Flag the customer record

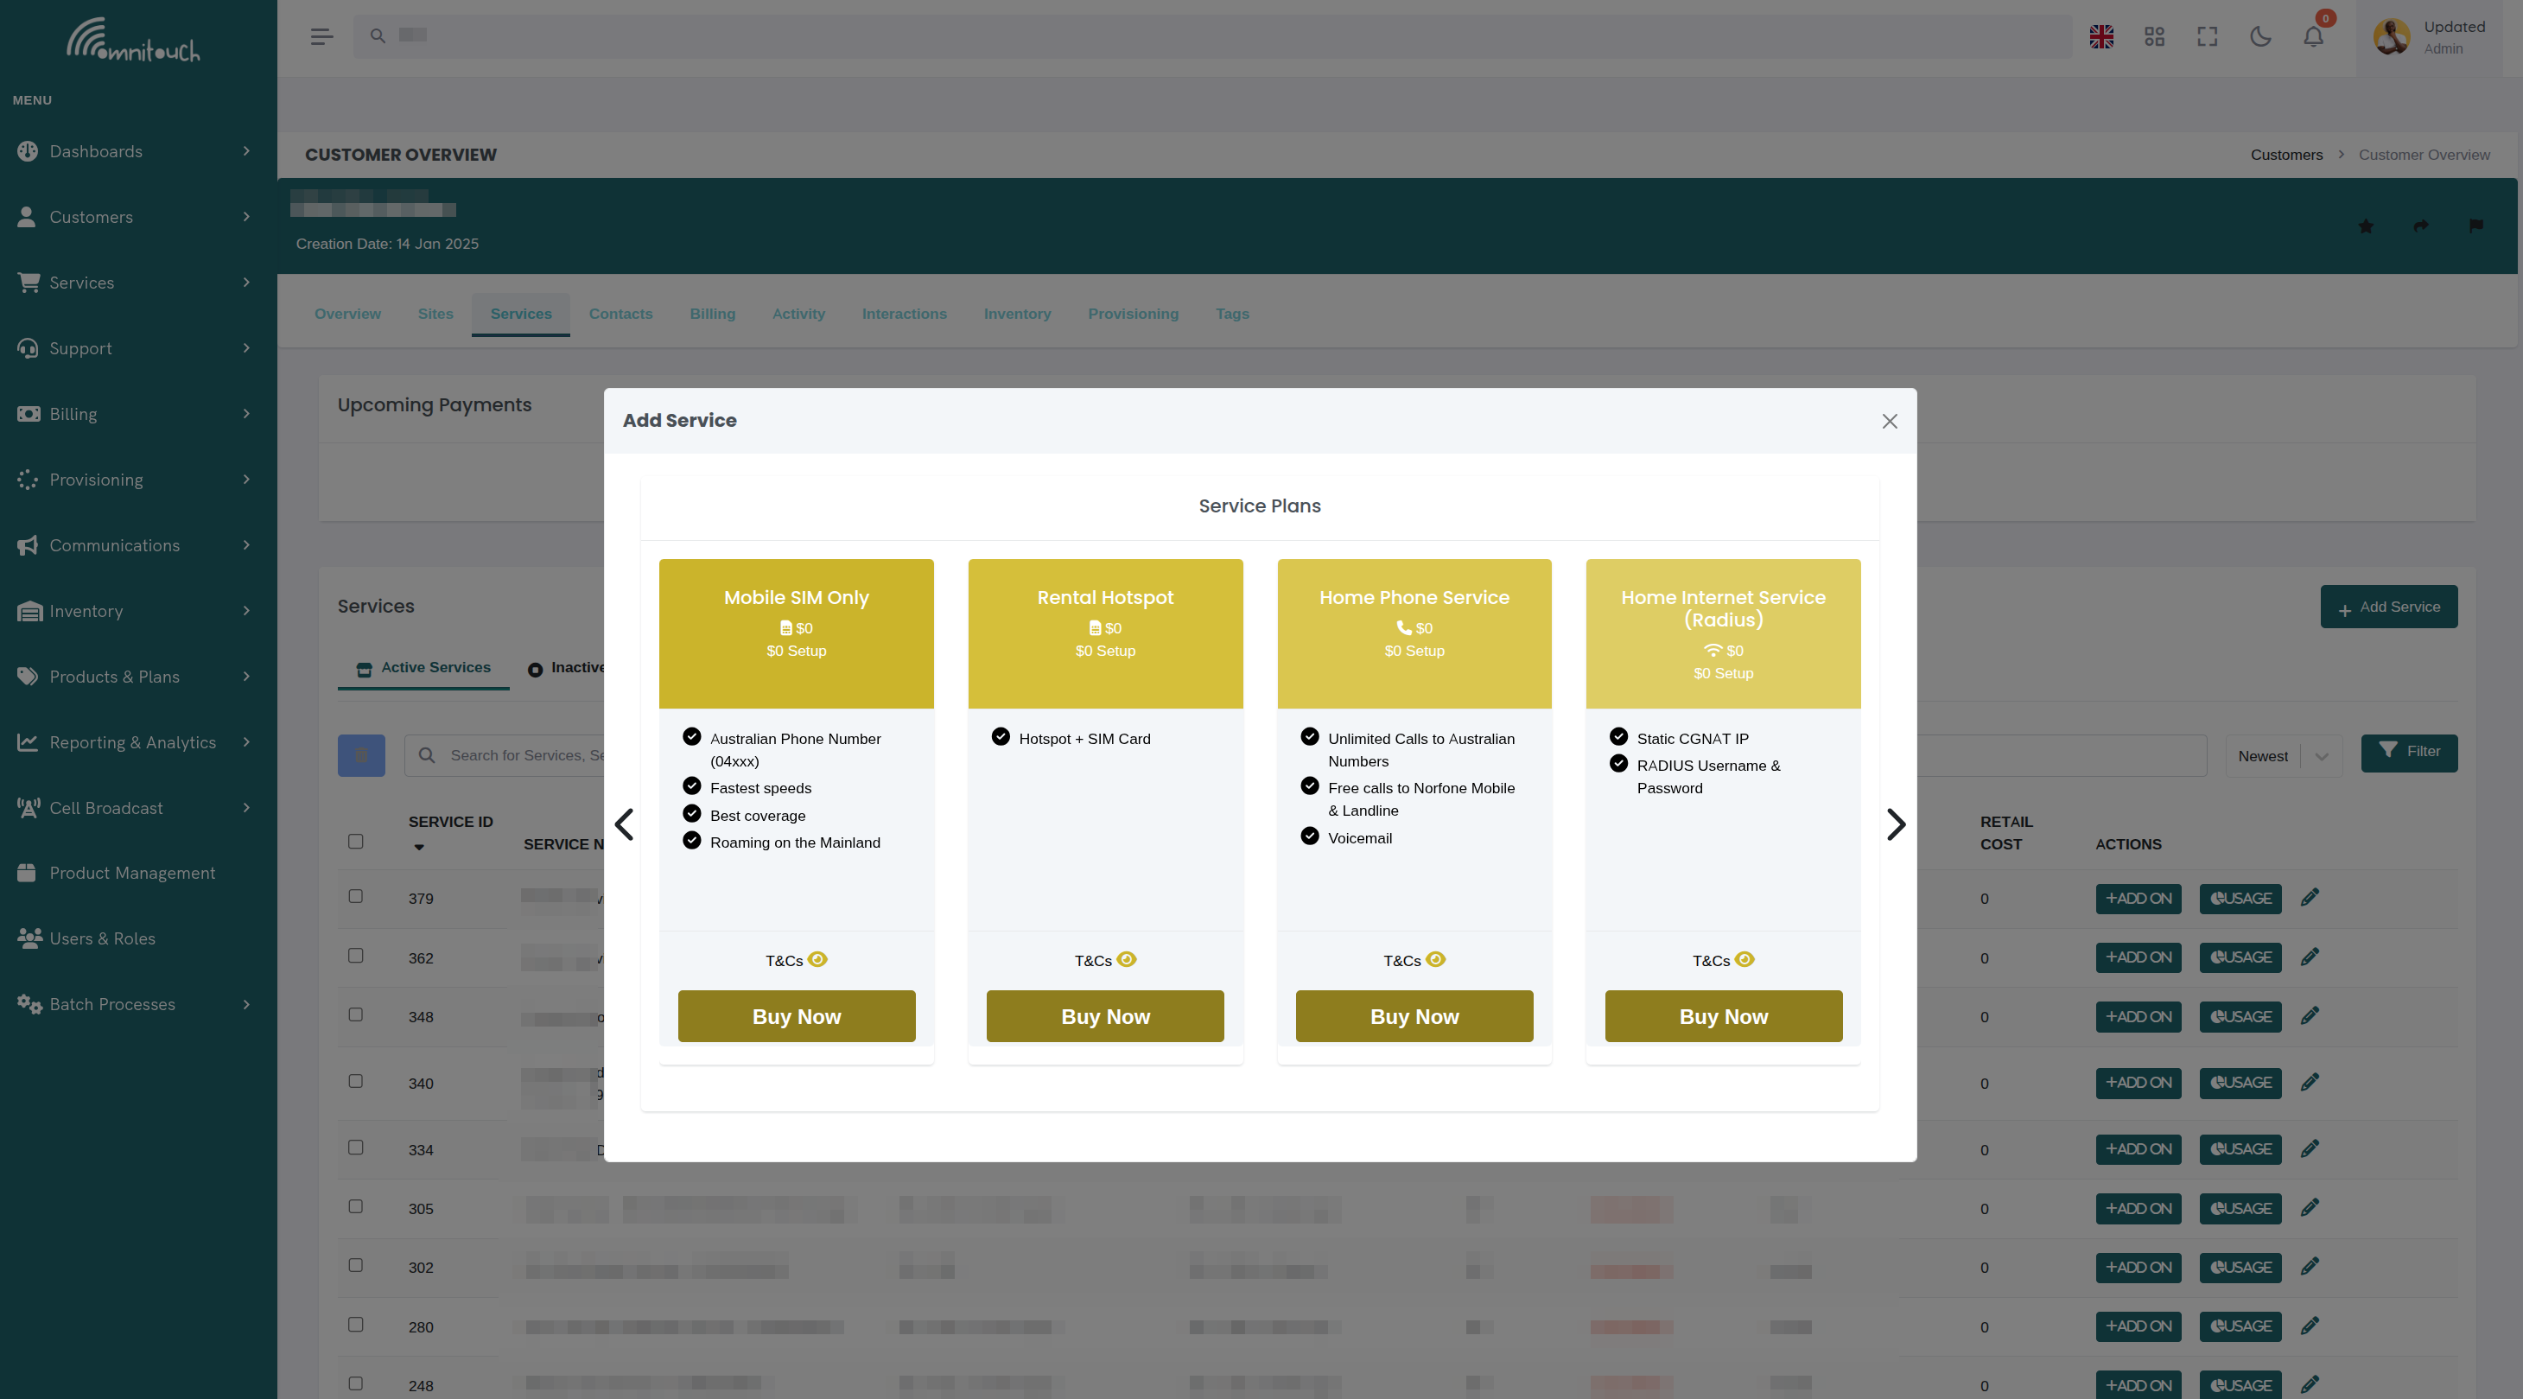pyautogui.click(x=2476, y=226)
